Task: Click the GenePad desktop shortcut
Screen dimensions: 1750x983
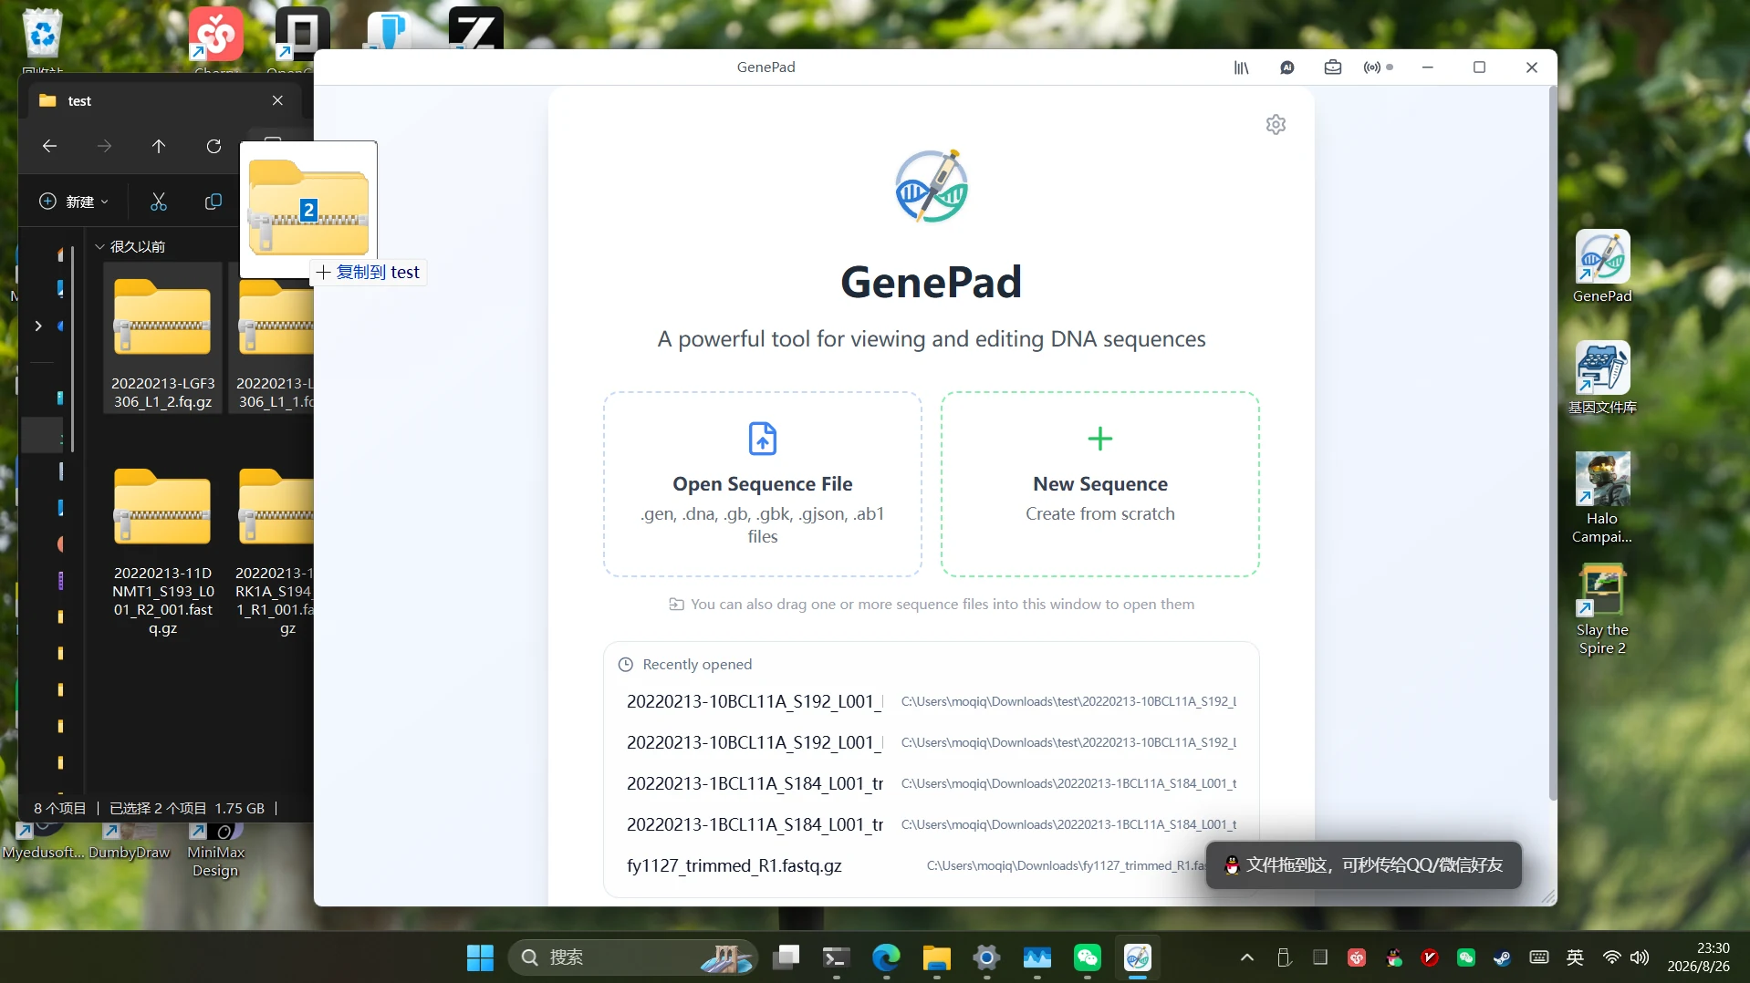Action: 1602,266
